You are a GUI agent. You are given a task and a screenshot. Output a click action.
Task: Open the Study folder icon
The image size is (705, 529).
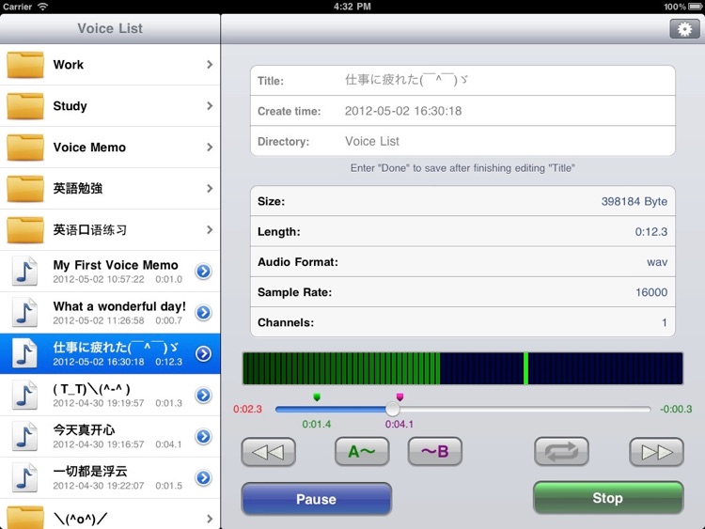(25, 106)
